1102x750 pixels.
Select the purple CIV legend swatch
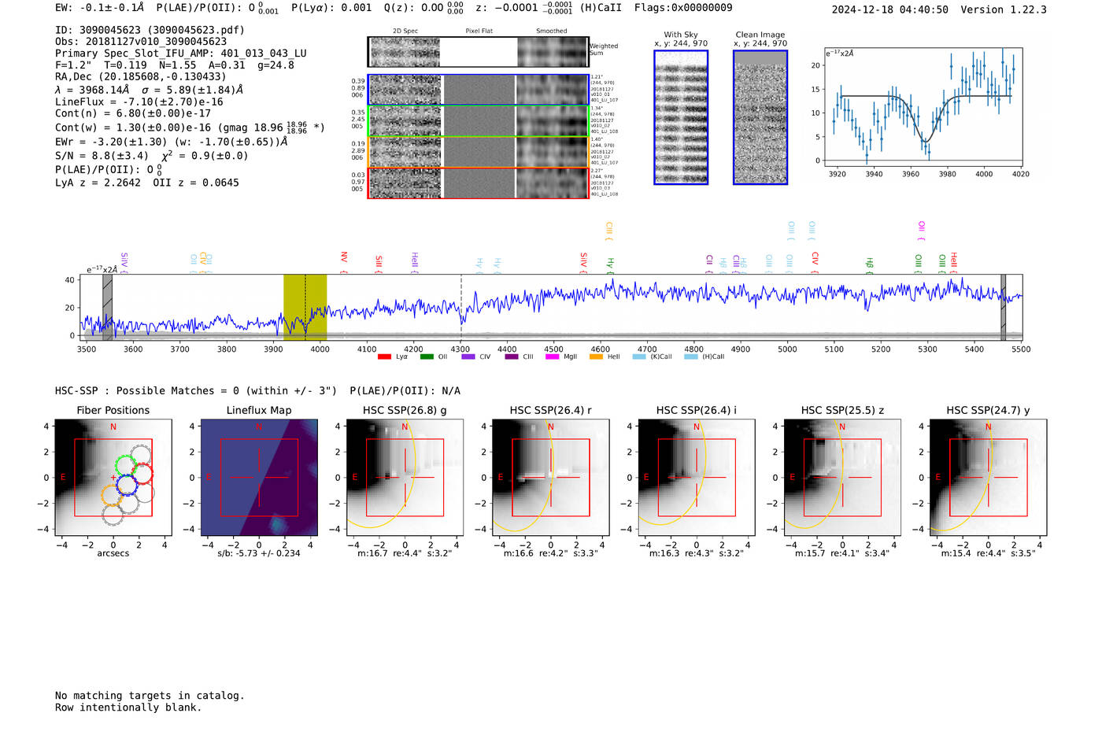point(468,357)
